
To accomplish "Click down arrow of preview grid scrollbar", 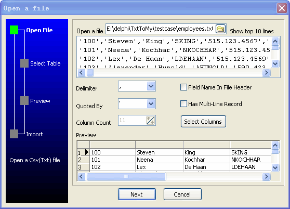I will [275, 168].
